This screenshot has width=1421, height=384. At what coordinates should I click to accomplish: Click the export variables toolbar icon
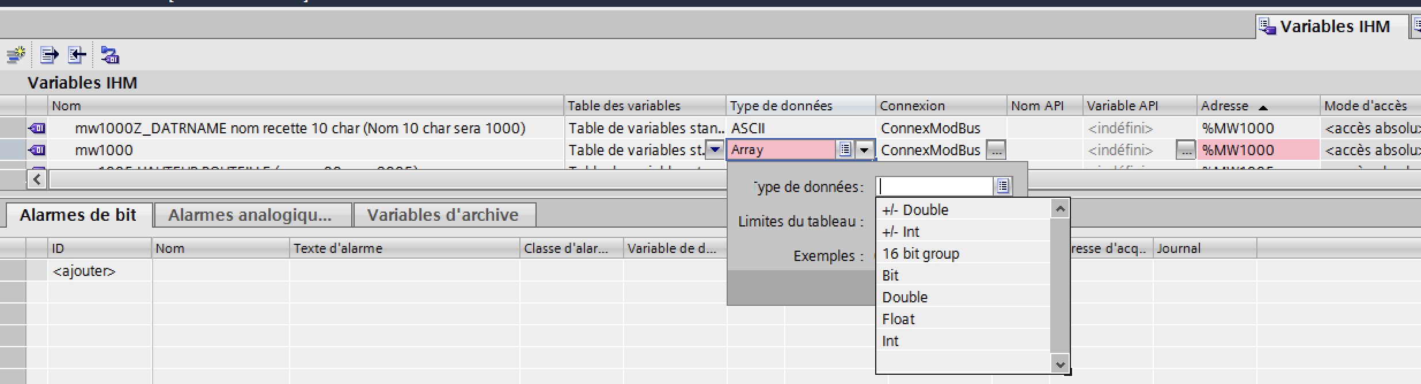49,55
